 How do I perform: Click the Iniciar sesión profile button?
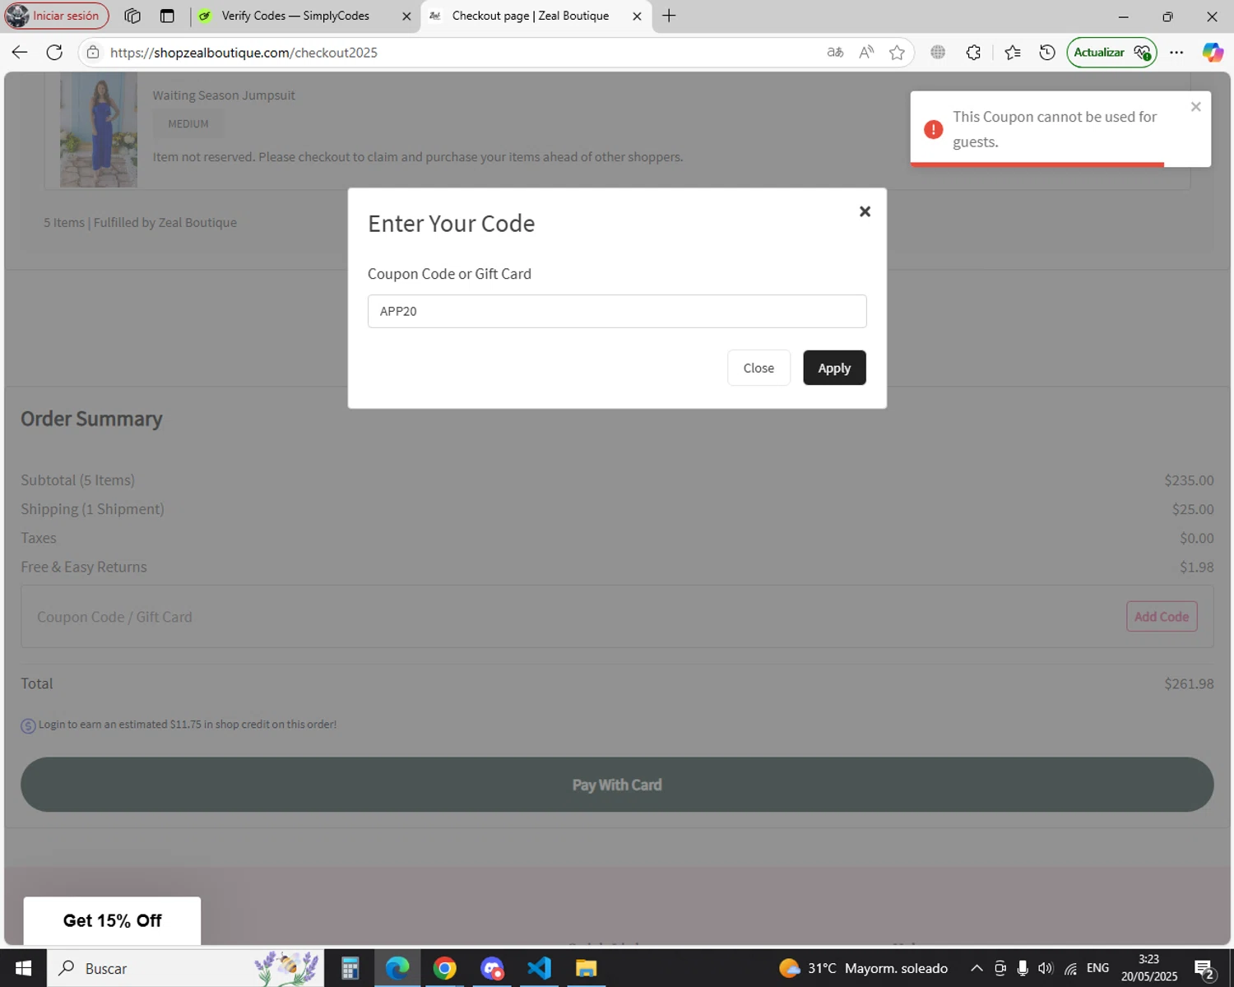click(57, 16)
